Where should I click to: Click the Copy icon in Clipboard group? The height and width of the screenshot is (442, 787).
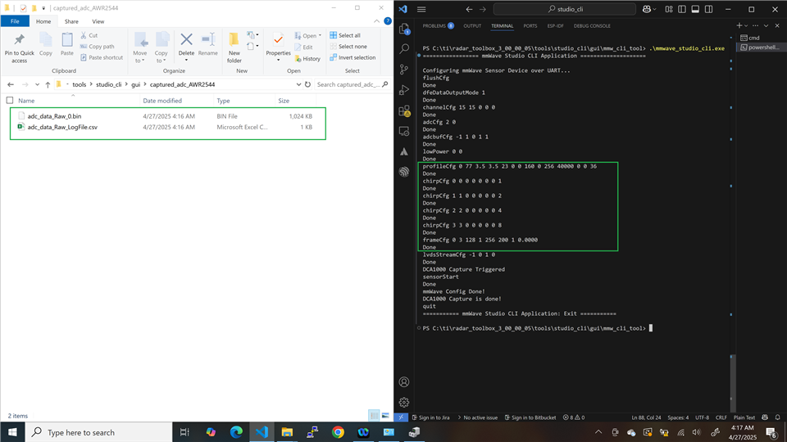pyautogui.click(x=46, y=39)
